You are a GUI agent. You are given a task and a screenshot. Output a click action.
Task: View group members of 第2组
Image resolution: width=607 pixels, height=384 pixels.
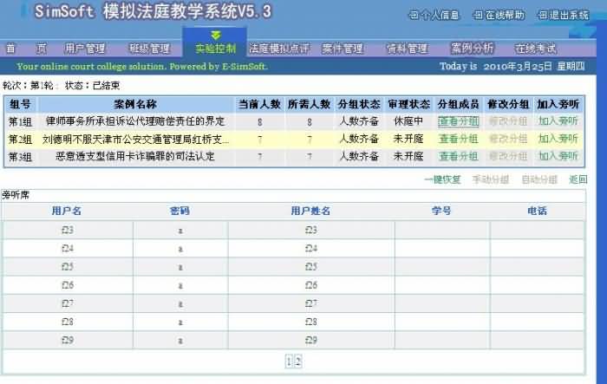click(x=458, y=139)
